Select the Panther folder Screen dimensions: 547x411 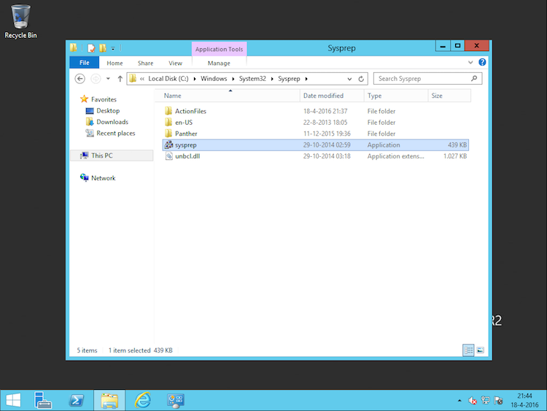(x=316, y=134)
